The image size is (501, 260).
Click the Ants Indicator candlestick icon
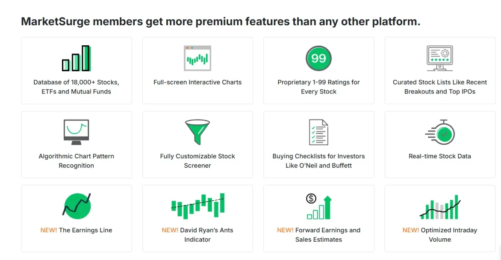[x=197, y=205]
